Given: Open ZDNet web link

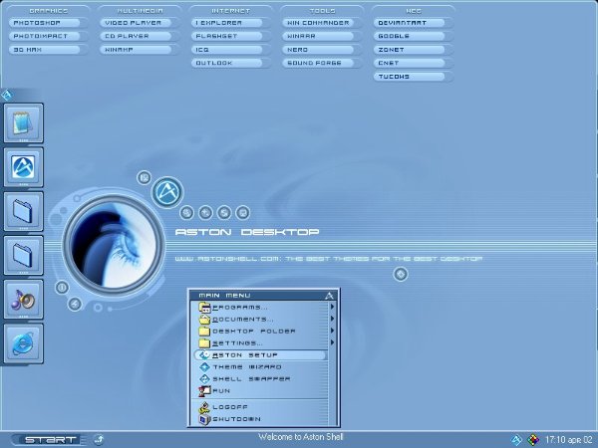Looking at the screenshot, I should pyautogui.click(x=410, y=50).
